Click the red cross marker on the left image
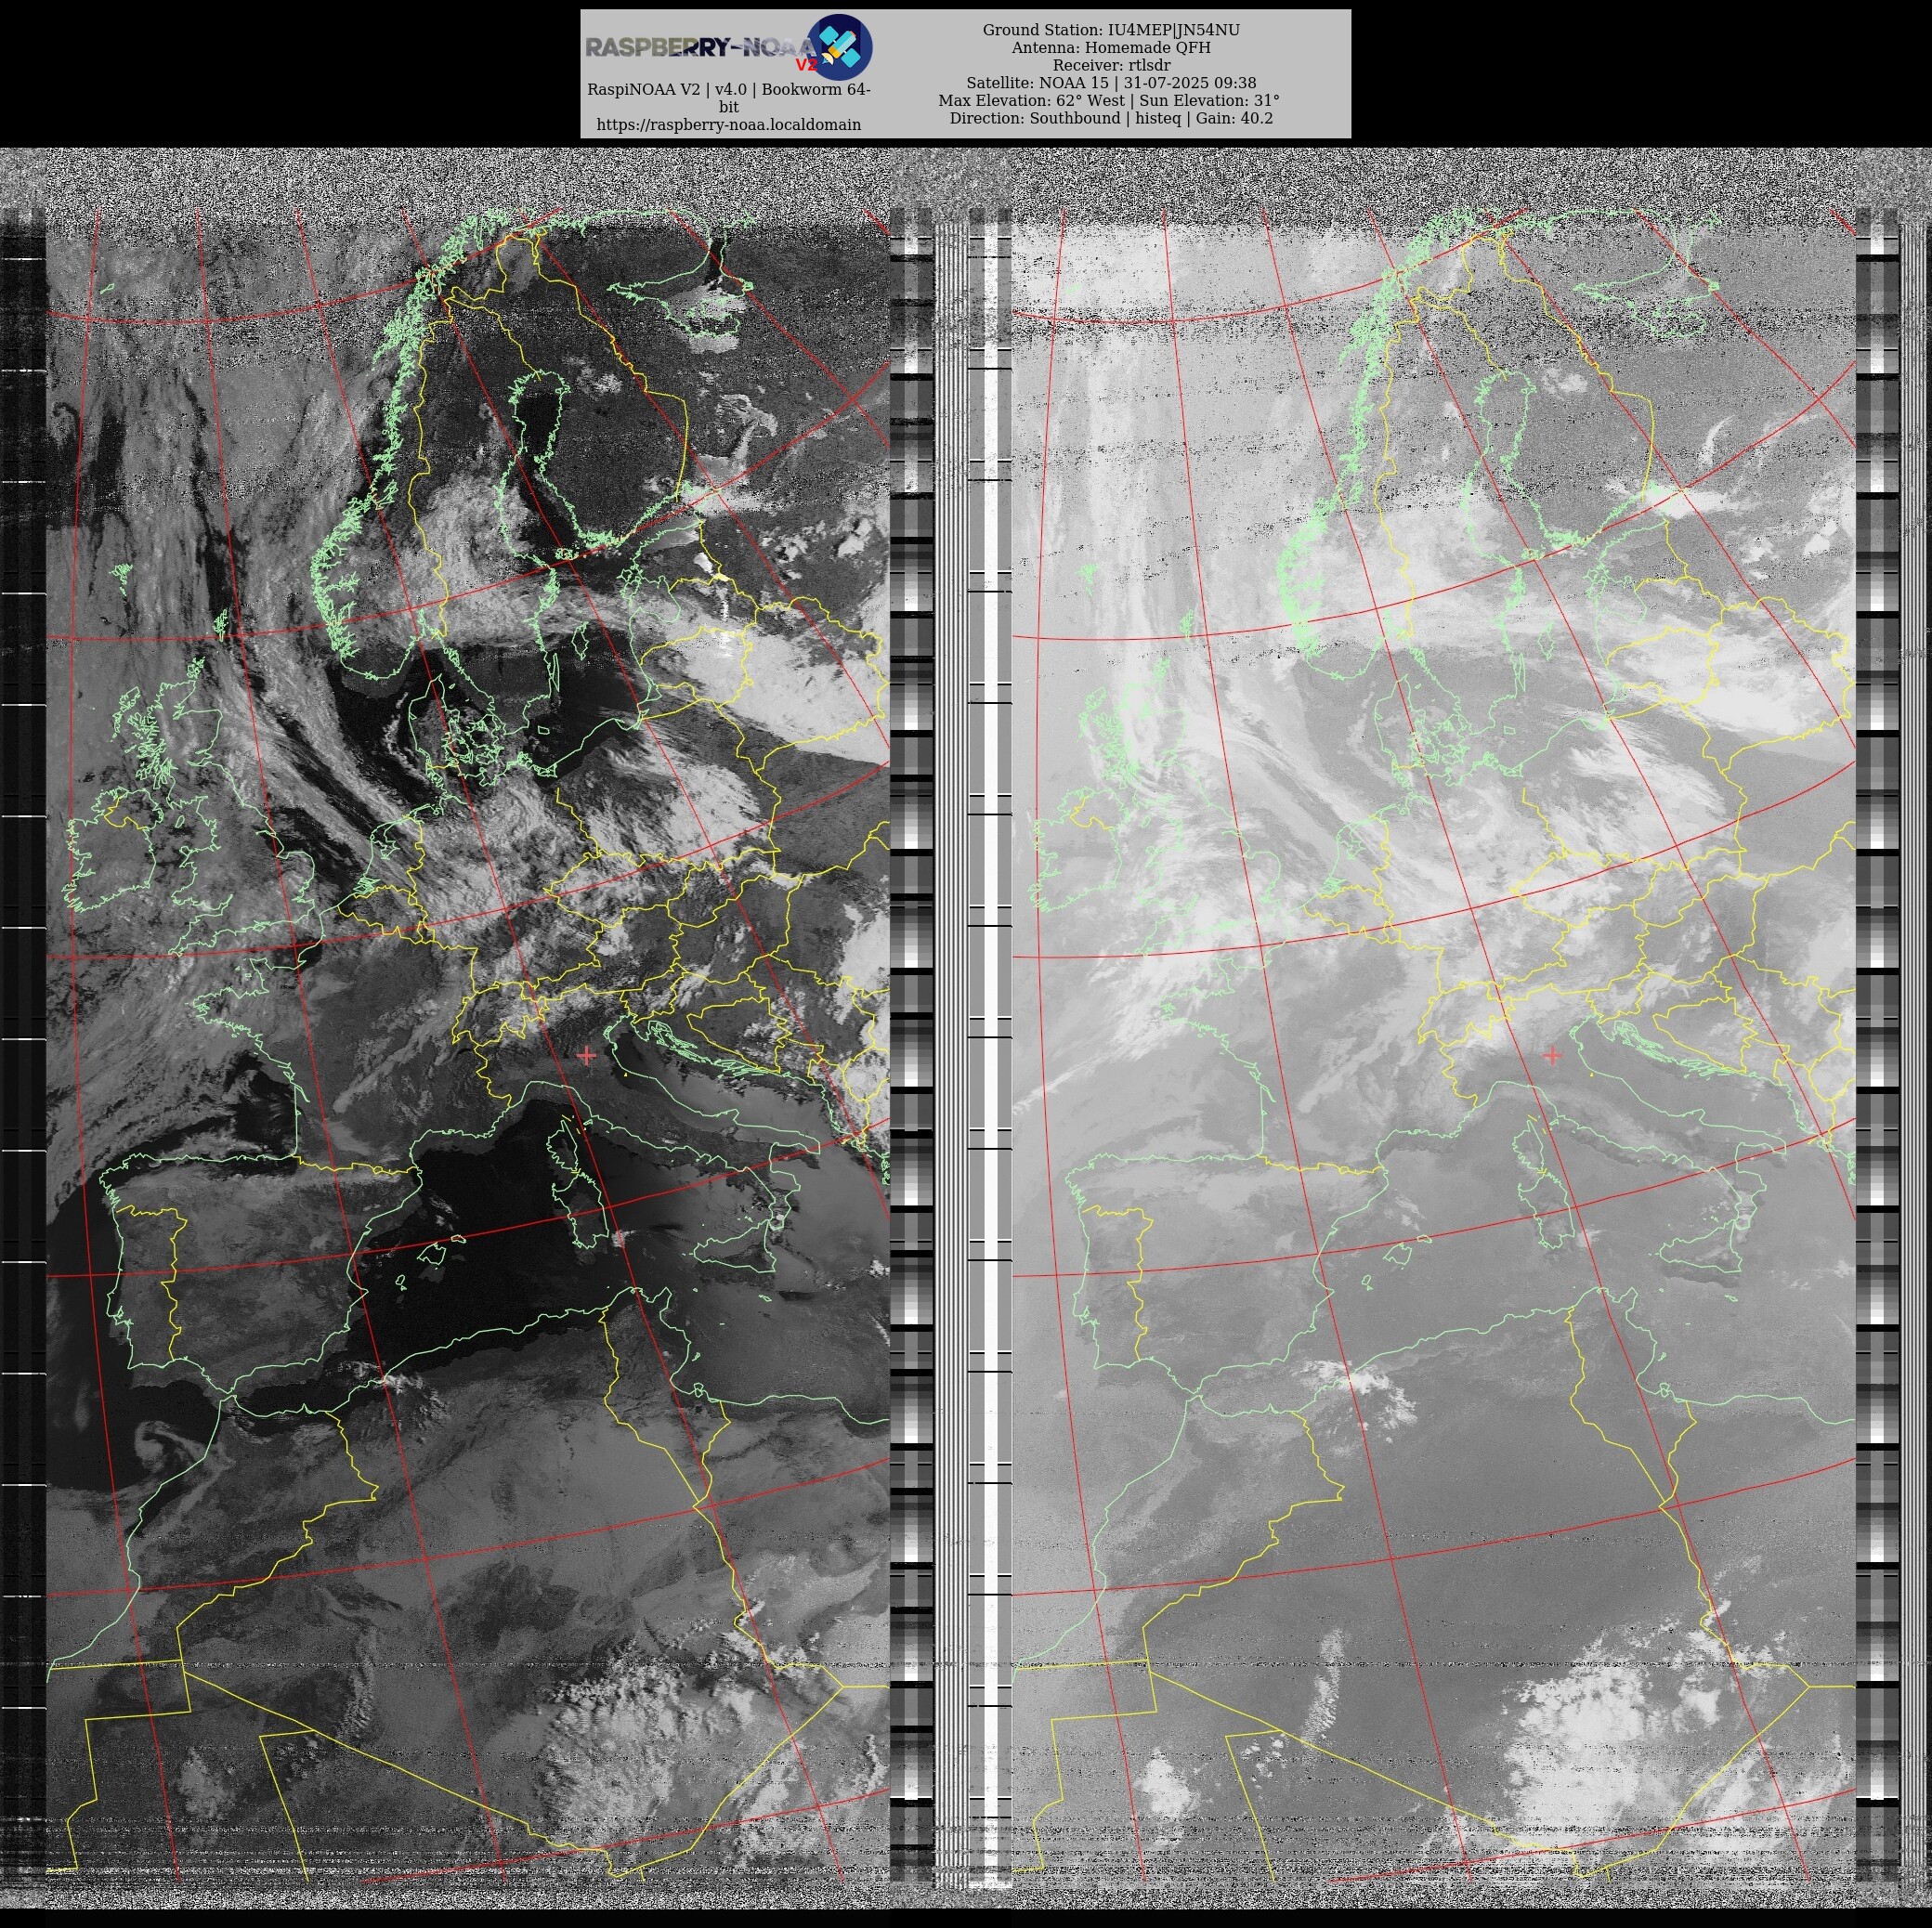1932x1928 pixels. point(587,1055)
